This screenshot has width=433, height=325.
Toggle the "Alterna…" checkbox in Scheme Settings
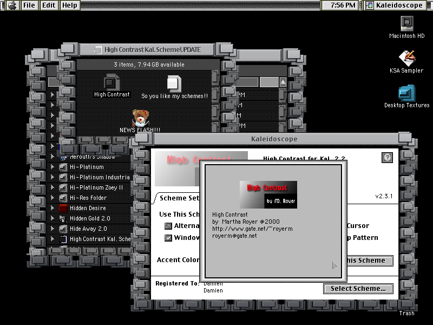[168, 226]
